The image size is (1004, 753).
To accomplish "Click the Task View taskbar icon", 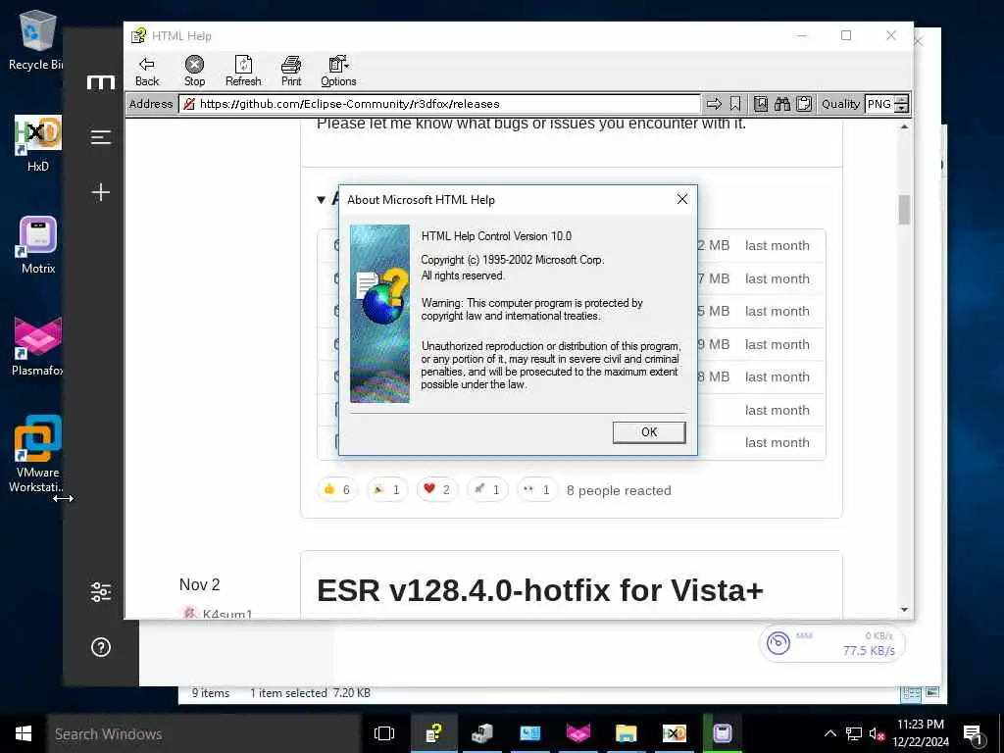I will [384, 733].
